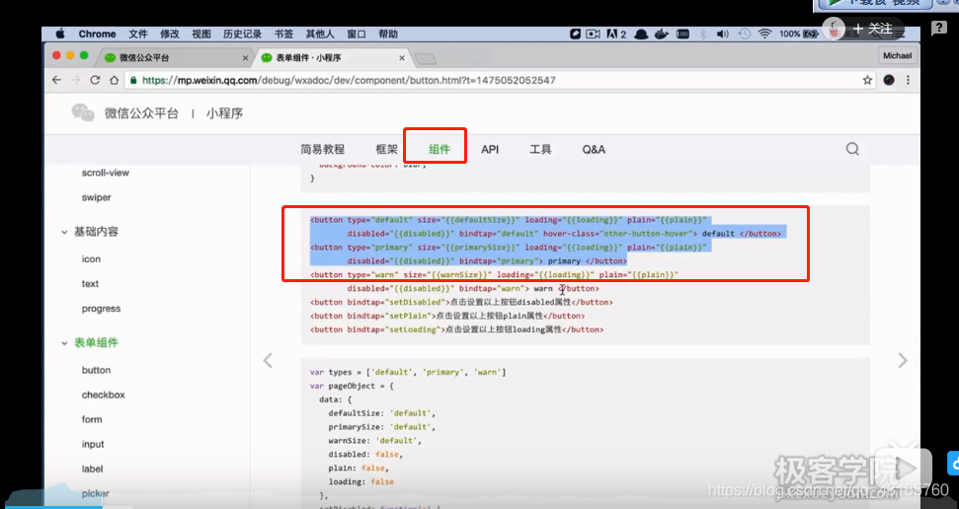This screenshot has height=509, width=959.
Task: Go back to the previous page
Action: 57,80
